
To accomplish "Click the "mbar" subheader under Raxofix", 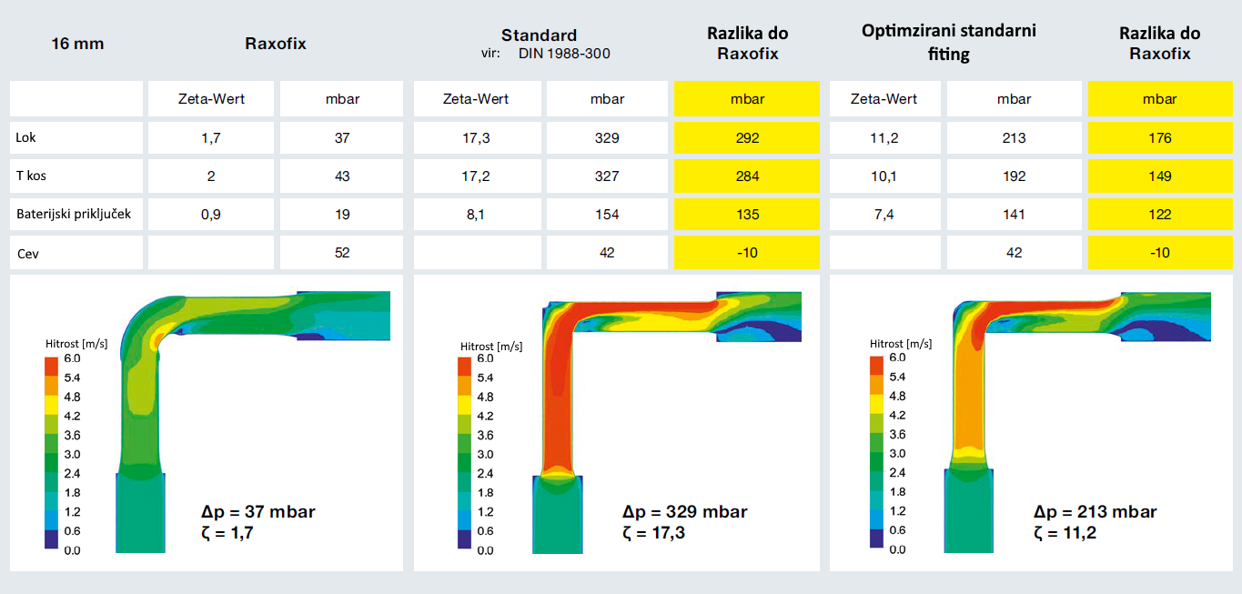I will tap(342, 99).
